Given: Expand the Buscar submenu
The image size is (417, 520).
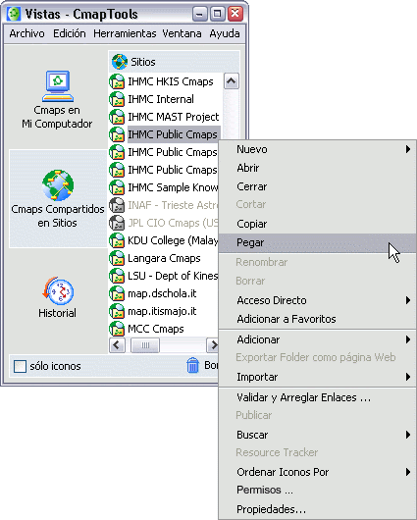Looking at the screenshot, I should 318,435.
